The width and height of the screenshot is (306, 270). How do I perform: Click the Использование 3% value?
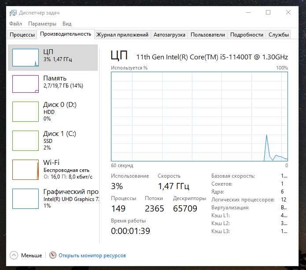pos(117,186)
